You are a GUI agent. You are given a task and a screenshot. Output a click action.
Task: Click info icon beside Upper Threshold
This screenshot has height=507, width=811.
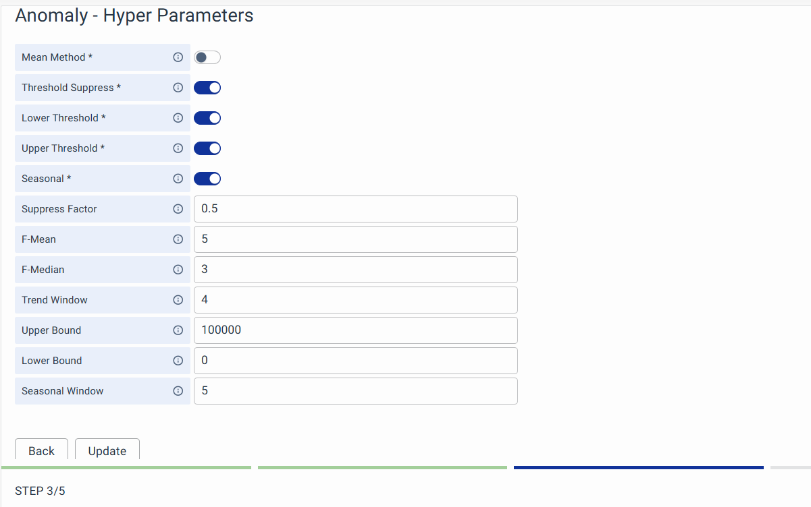point(178,148)
